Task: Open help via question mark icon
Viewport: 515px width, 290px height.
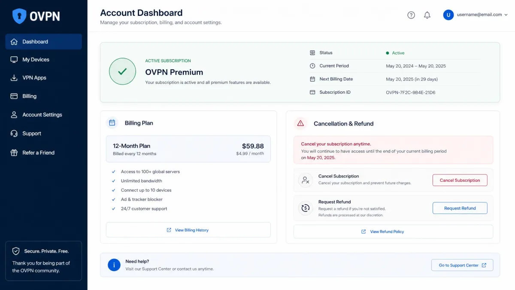Action: tap(411, 15)
